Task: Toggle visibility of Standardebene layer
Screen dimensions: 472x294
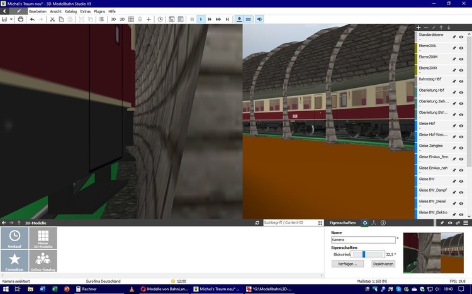Action: (461, 37)
